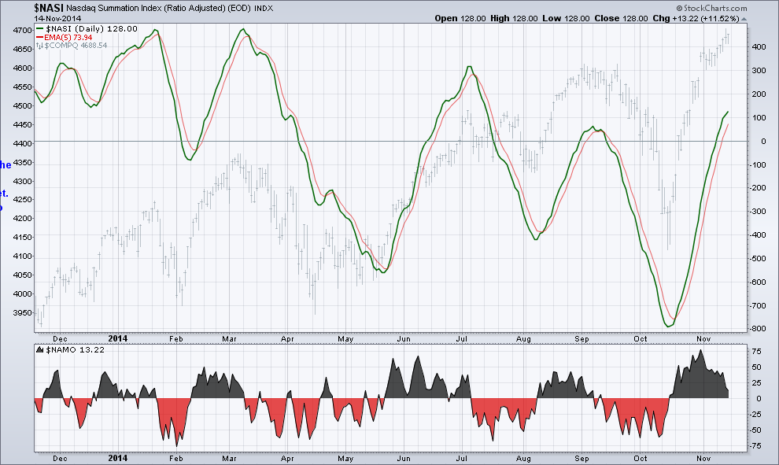The height and width of the screenshot is (465, 779).
Task: Click 4300 on the left price axis
Action: (22, 181)
